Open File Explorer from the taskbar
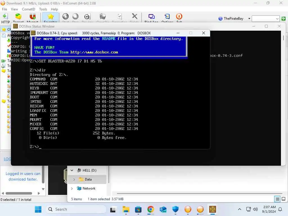Viewport: 288px width, 216px height. pyautogui.click(x=126, y=209)
